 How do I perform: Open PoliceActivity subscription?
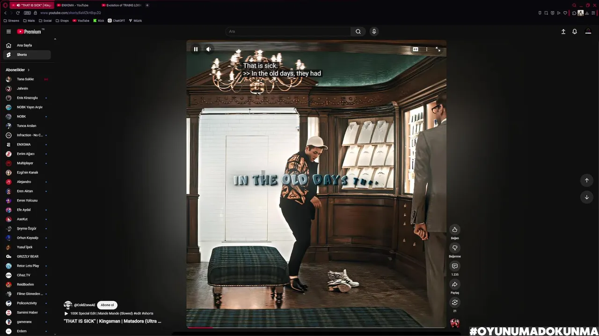pyautogui.click(x=27, y=303)
